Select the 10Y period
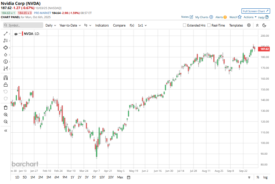 tap(102, 177)
